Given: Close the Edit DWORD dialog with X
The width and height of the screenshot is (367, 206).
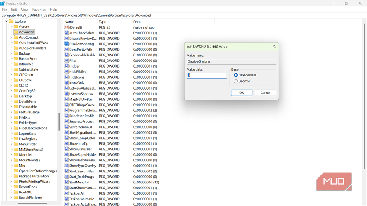Looking at the screenshot, I should point(274,47).
